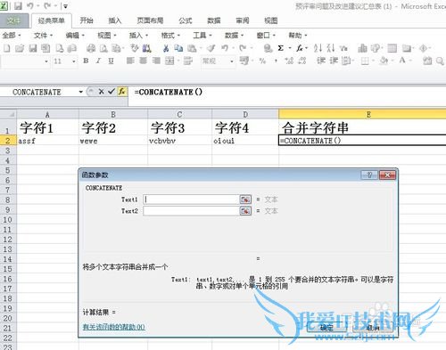
Task: Open the font name dropdown arrow
Action: (x=46, y=61)
